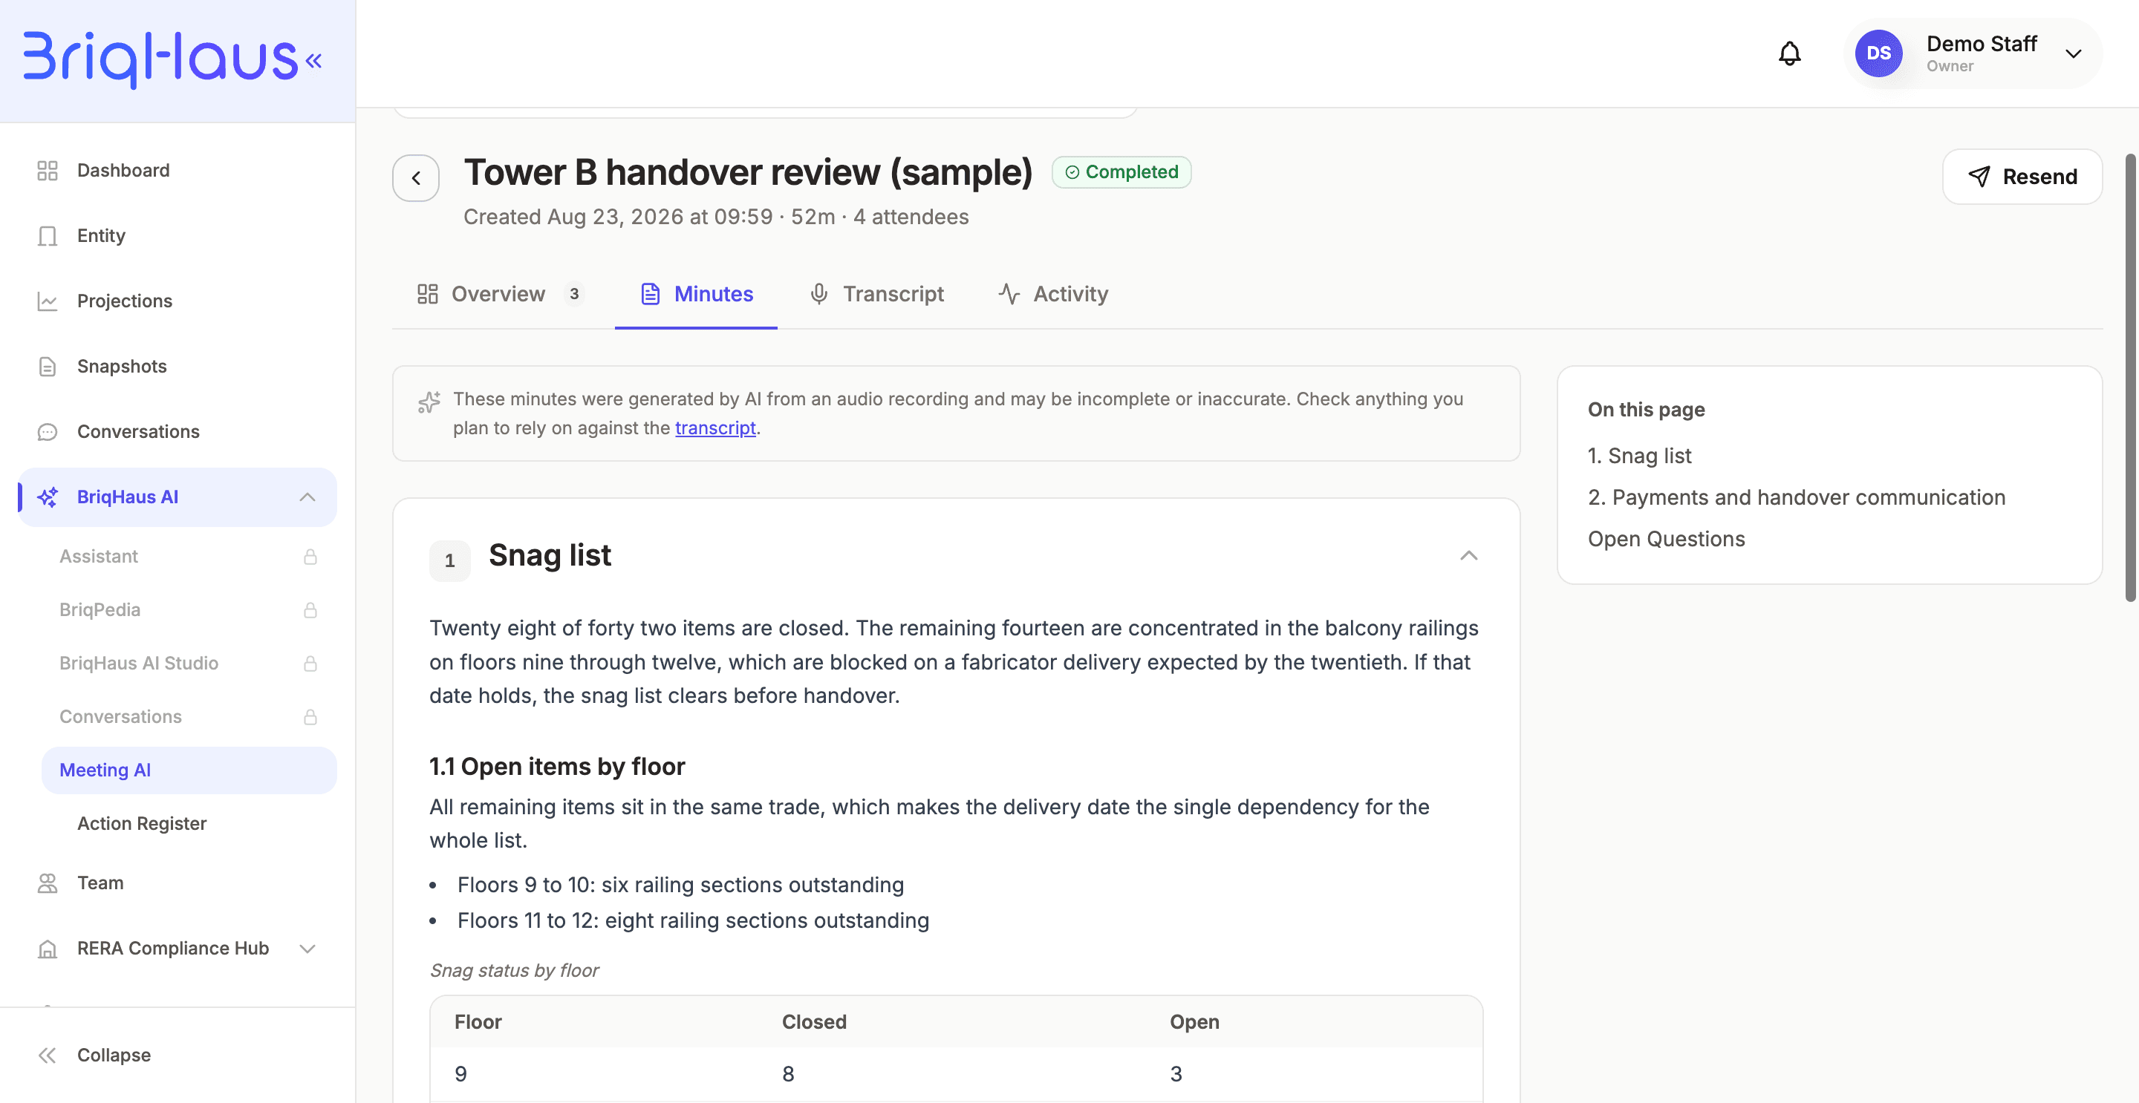Click the lock icon beside Assistant
The height and width of the screenshot is (1103, 2139).
coord(310,557)
